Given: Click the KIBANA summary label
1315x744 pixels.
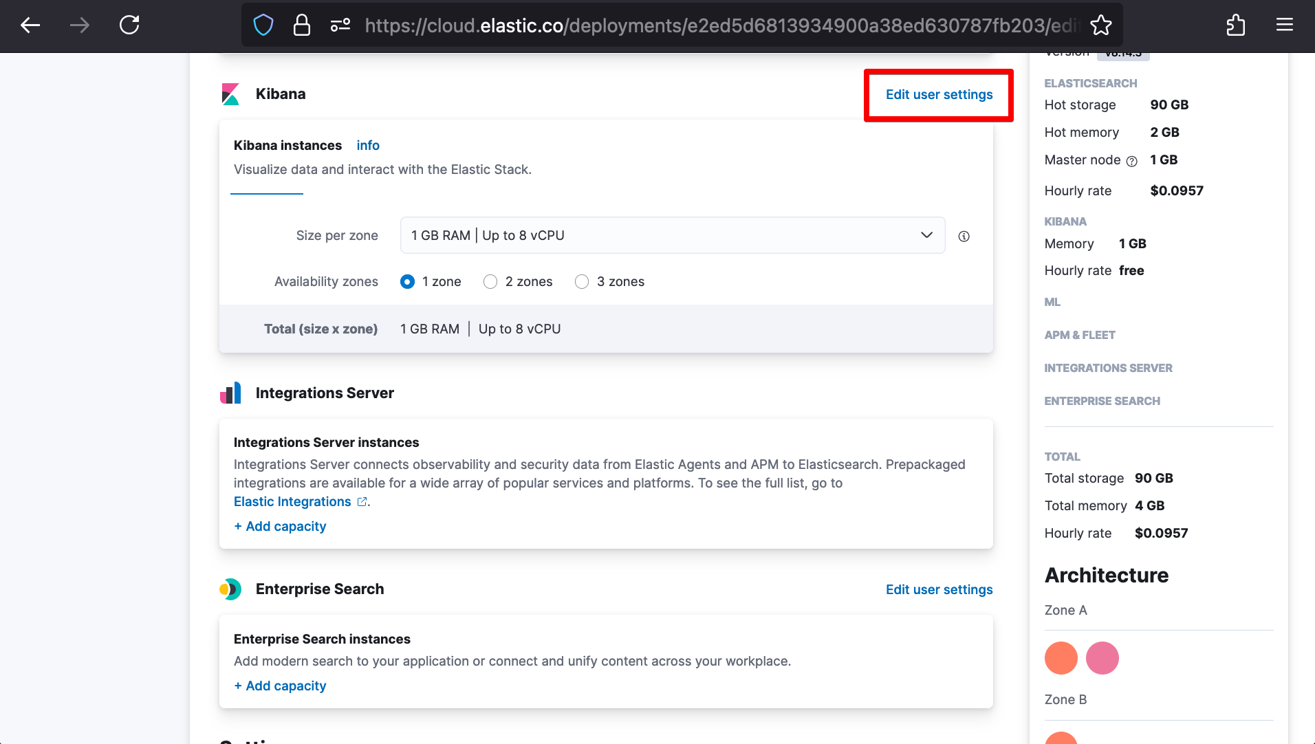Looking at the screenshot, I should [1065, 221].
